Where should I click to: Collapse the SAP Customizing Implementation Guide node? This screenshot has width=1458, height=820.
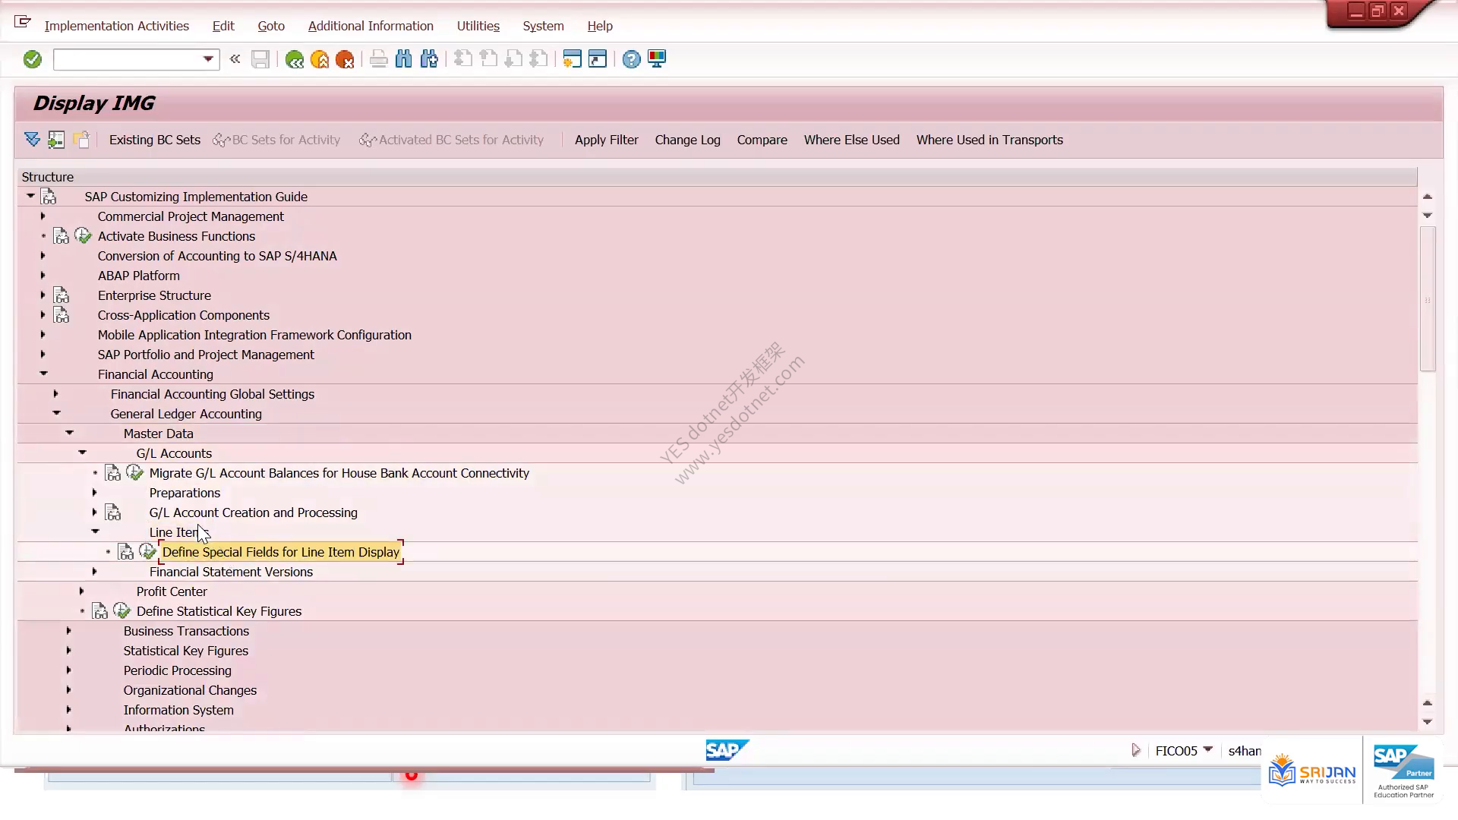[x=30, y=196]
